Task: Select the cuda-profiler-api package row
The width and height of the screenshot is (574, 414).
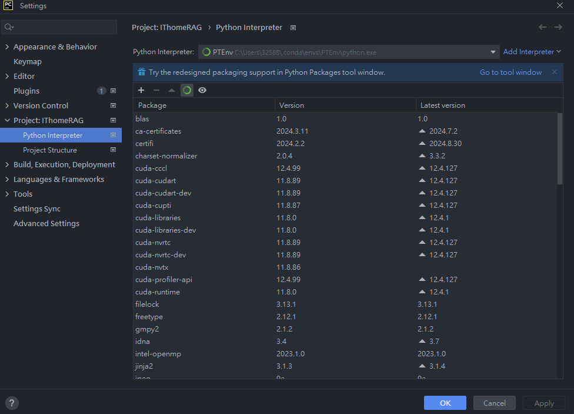Action: point(345,279)
